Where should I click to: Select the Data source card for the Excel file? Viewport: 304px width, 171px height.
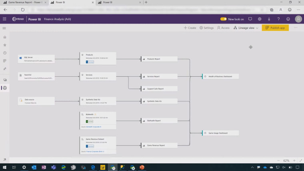point(36,101)
